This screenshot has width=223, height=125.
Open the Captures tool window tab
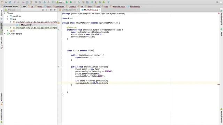tap(1, 15)
